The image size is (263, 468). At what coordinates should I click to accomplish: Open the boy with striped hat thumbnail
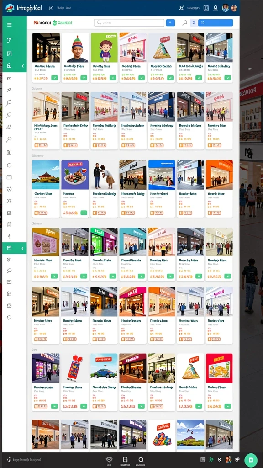point(75,48)
